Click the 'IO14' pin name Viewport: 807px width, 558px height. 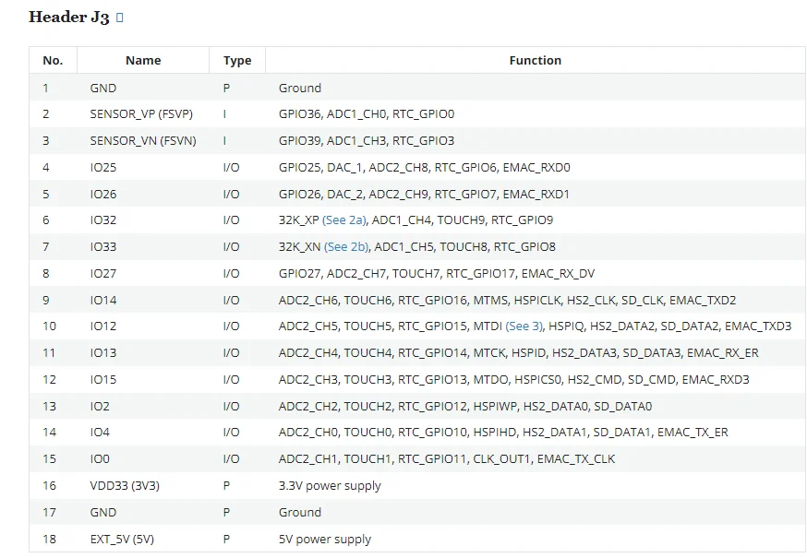click(x=102, y=301)
